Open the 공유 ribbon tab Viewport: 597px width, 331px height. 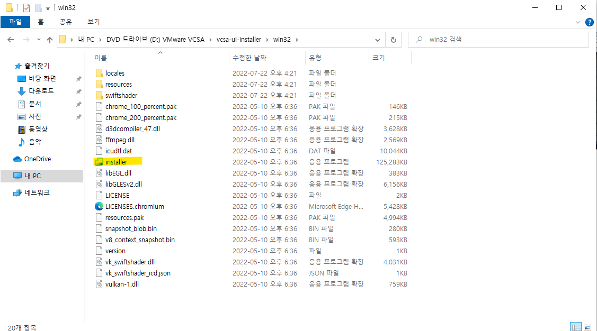coord(66,22)
